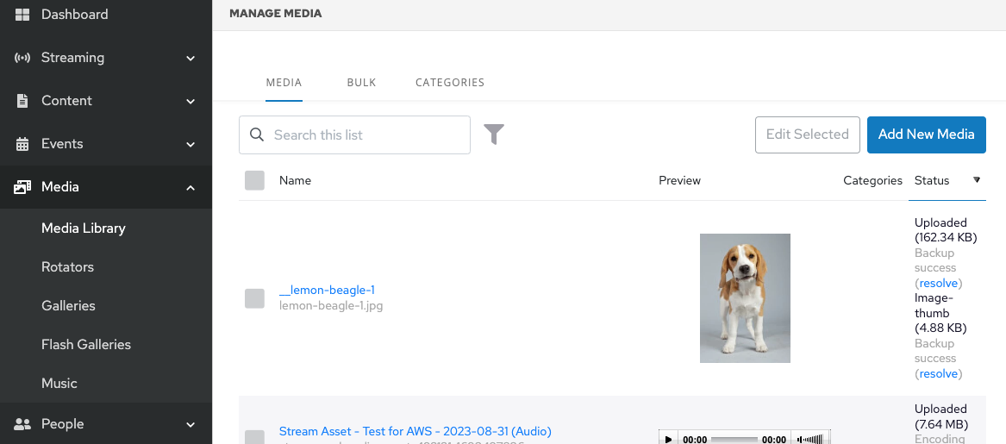This screenshot has width=1006, height=444.
Task: Open Music in sidebar
Action: click(59, 383)
